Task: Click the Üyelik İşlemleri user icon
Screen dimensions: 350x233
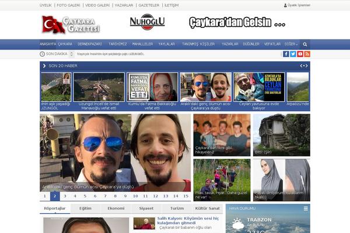Action: click(x=285, y=5)
